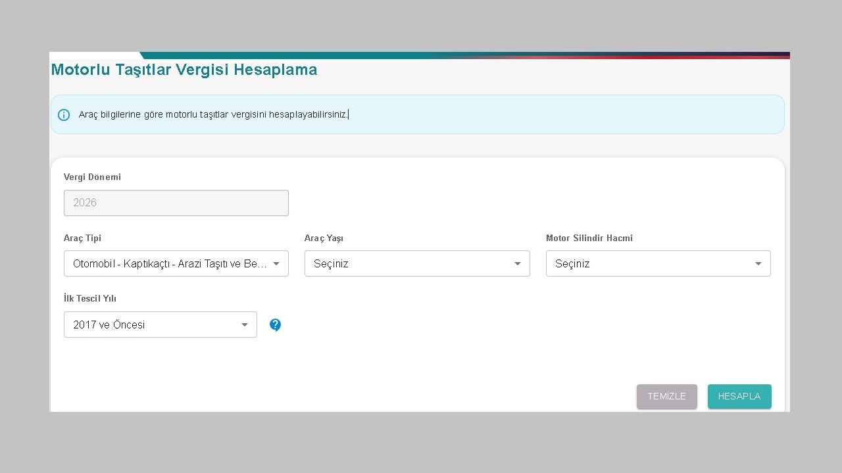The width and height of the screenshot is (842, 473).
Task: Open the İlk Tescil Yılı dropdown
Action: click(x=153, y=325)
